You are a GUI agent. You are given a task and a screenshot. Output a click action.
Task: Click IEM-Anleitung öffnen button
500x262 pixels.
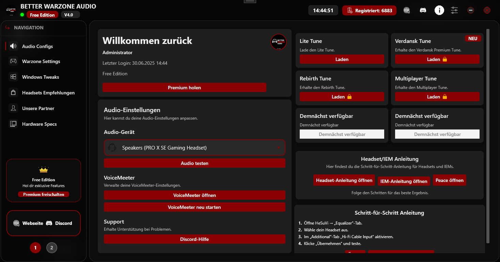[x=404, y=181]
